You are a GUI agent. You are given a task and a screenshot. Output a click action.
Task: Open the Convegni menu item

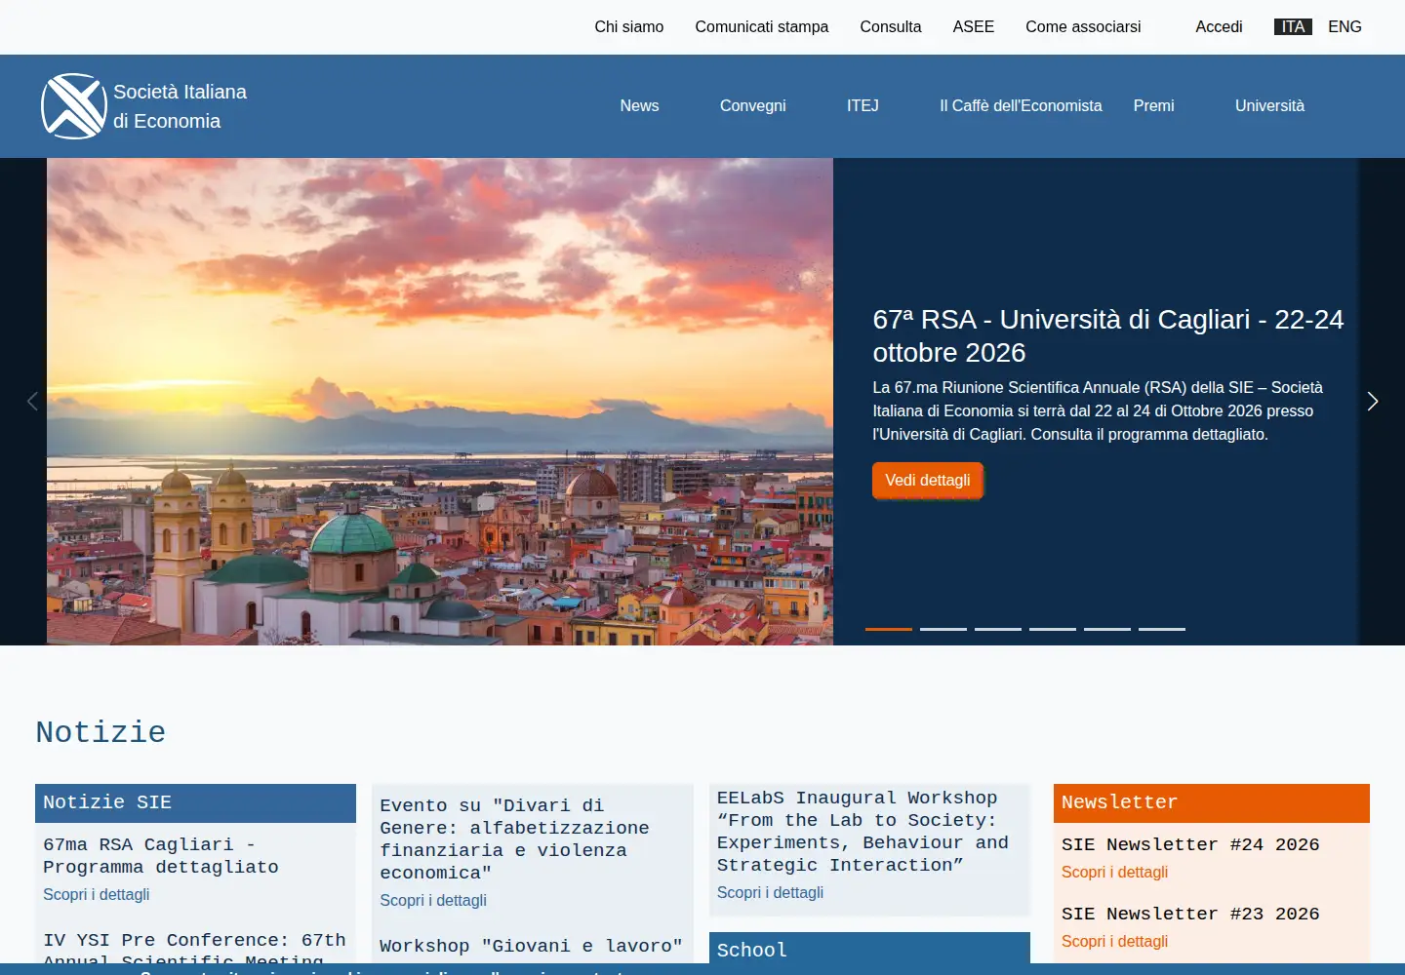(x=753, y=106)
